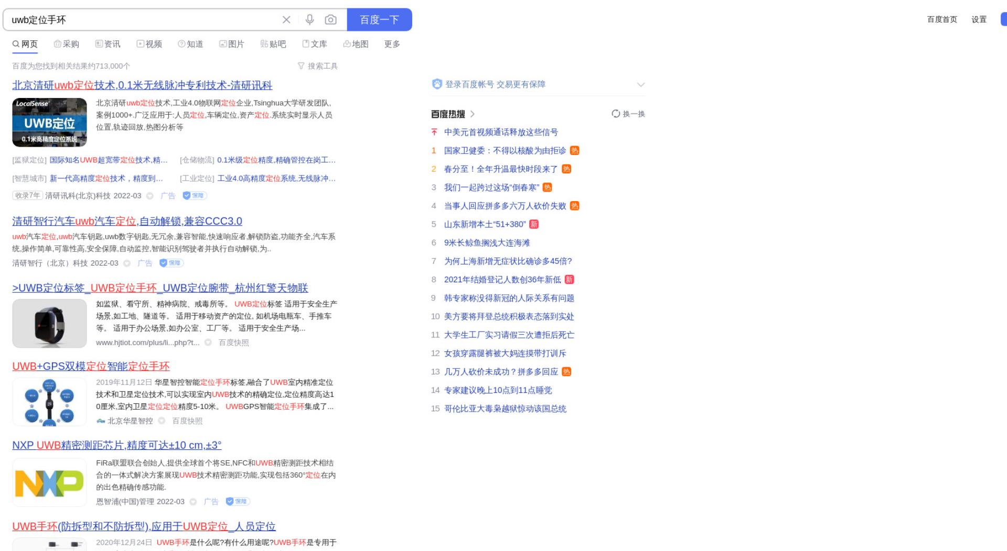
Task: Click the 广告 label beside 清研讯科(北京)科技
Action: point(168,195)
